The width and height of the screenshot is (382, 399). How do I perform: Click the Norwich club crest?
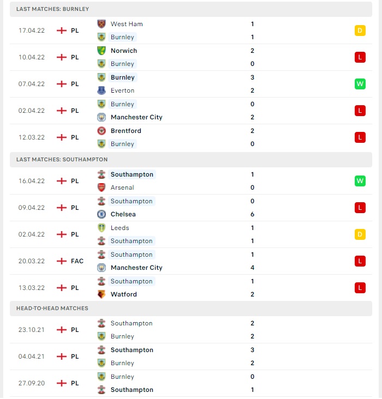tap(102, 51)
